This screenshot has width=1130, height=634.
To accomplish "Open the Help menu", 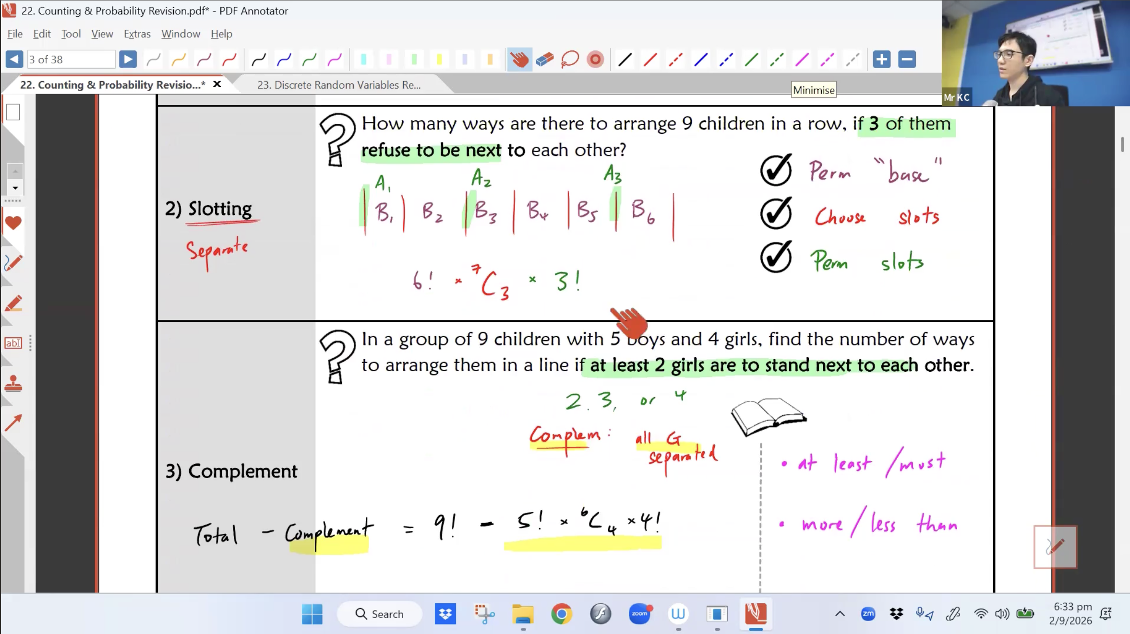I will (x=221, y=34).
